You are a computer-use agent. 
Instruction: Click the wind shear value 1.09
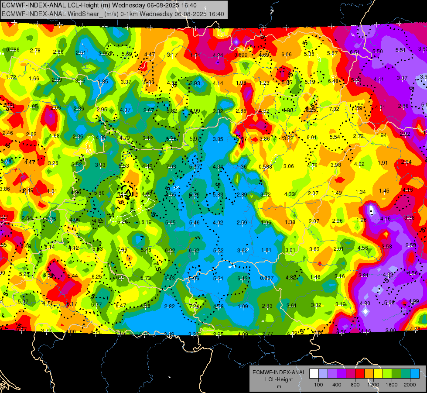pos(243,306)
